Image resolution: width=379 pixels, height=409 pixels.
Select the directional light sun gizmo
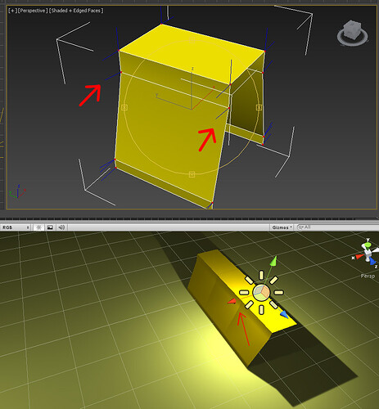tap(261, 292)
